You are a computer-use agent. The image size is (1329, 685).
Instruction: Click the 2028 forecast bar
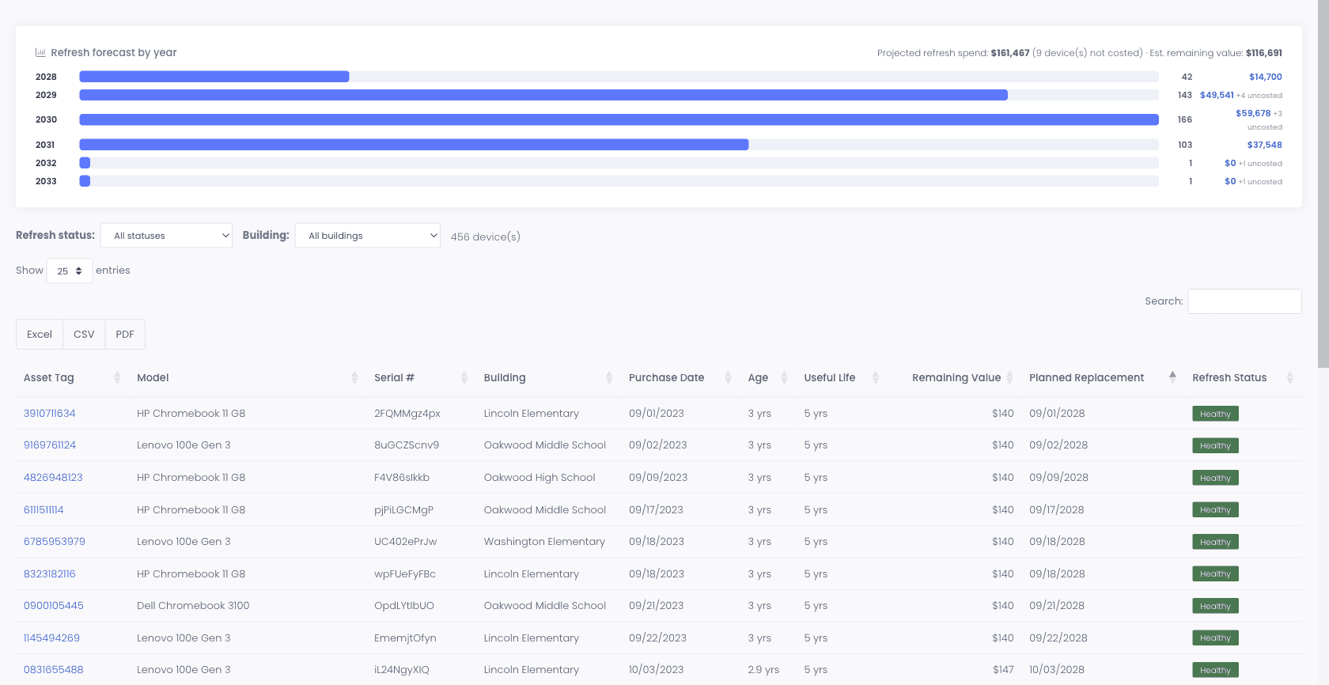point(214,77)
